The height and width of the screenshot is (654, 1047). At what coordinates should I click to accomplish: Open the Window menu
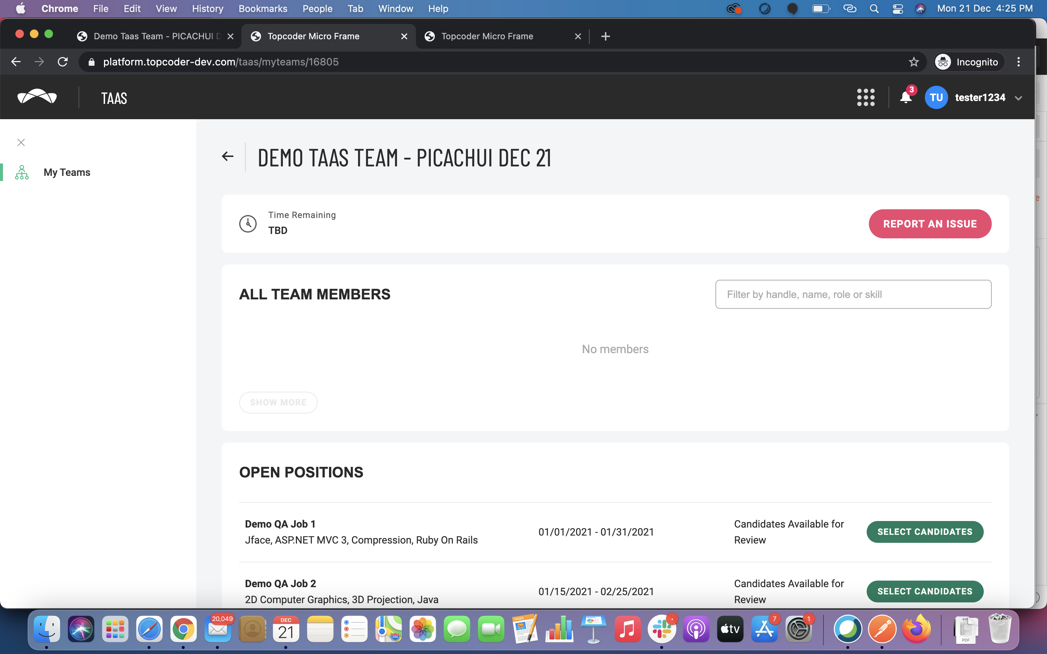(396, 9)
